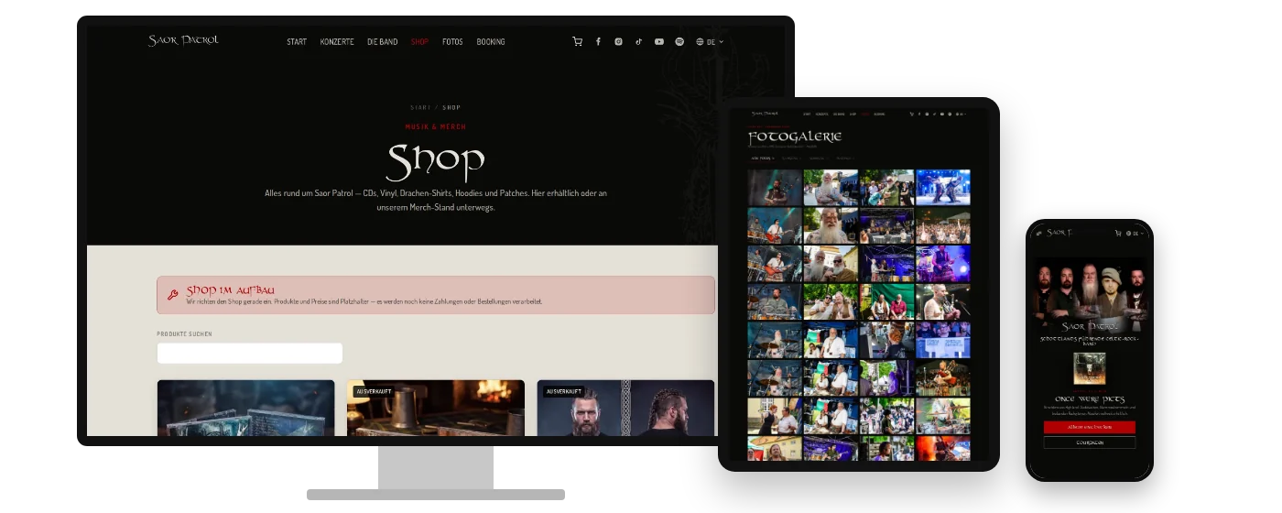Click the wrench icon in the Shop im Aufbau notice
The image size is (1282, 513).
(173, 295)
